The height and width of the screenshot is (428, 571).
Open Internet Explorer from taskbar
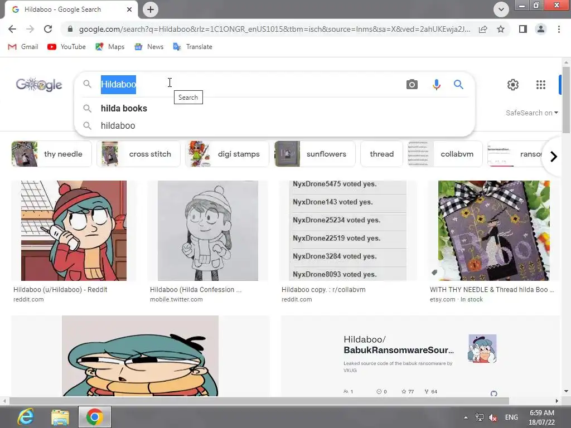coord(26,417)
